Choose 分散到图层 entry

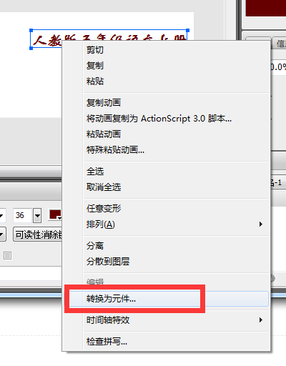[108, 262]
